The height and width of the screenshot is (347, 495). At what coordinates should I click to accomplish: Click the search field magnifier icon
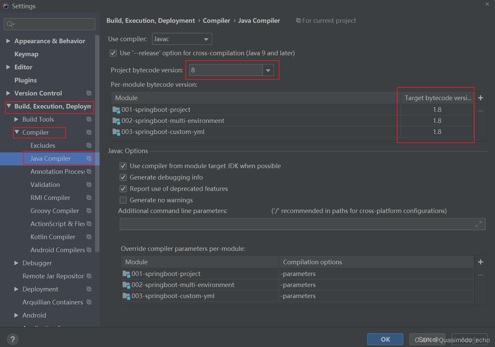[x=10, y=24]
